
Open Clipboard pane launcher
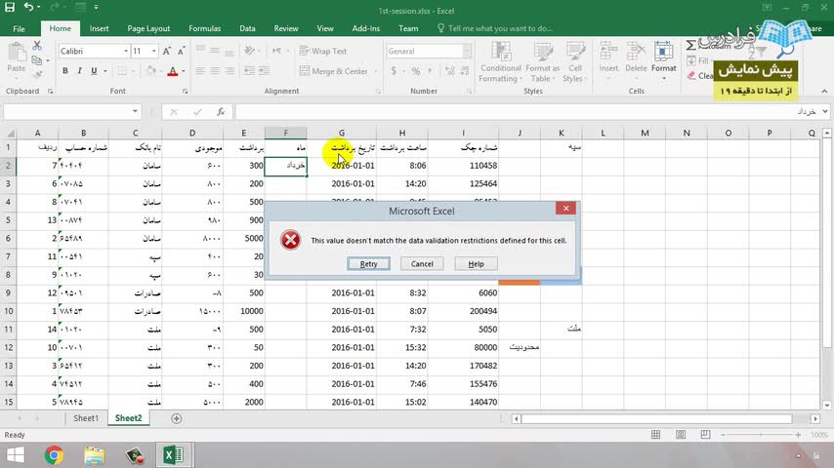[x=51, y=92]
